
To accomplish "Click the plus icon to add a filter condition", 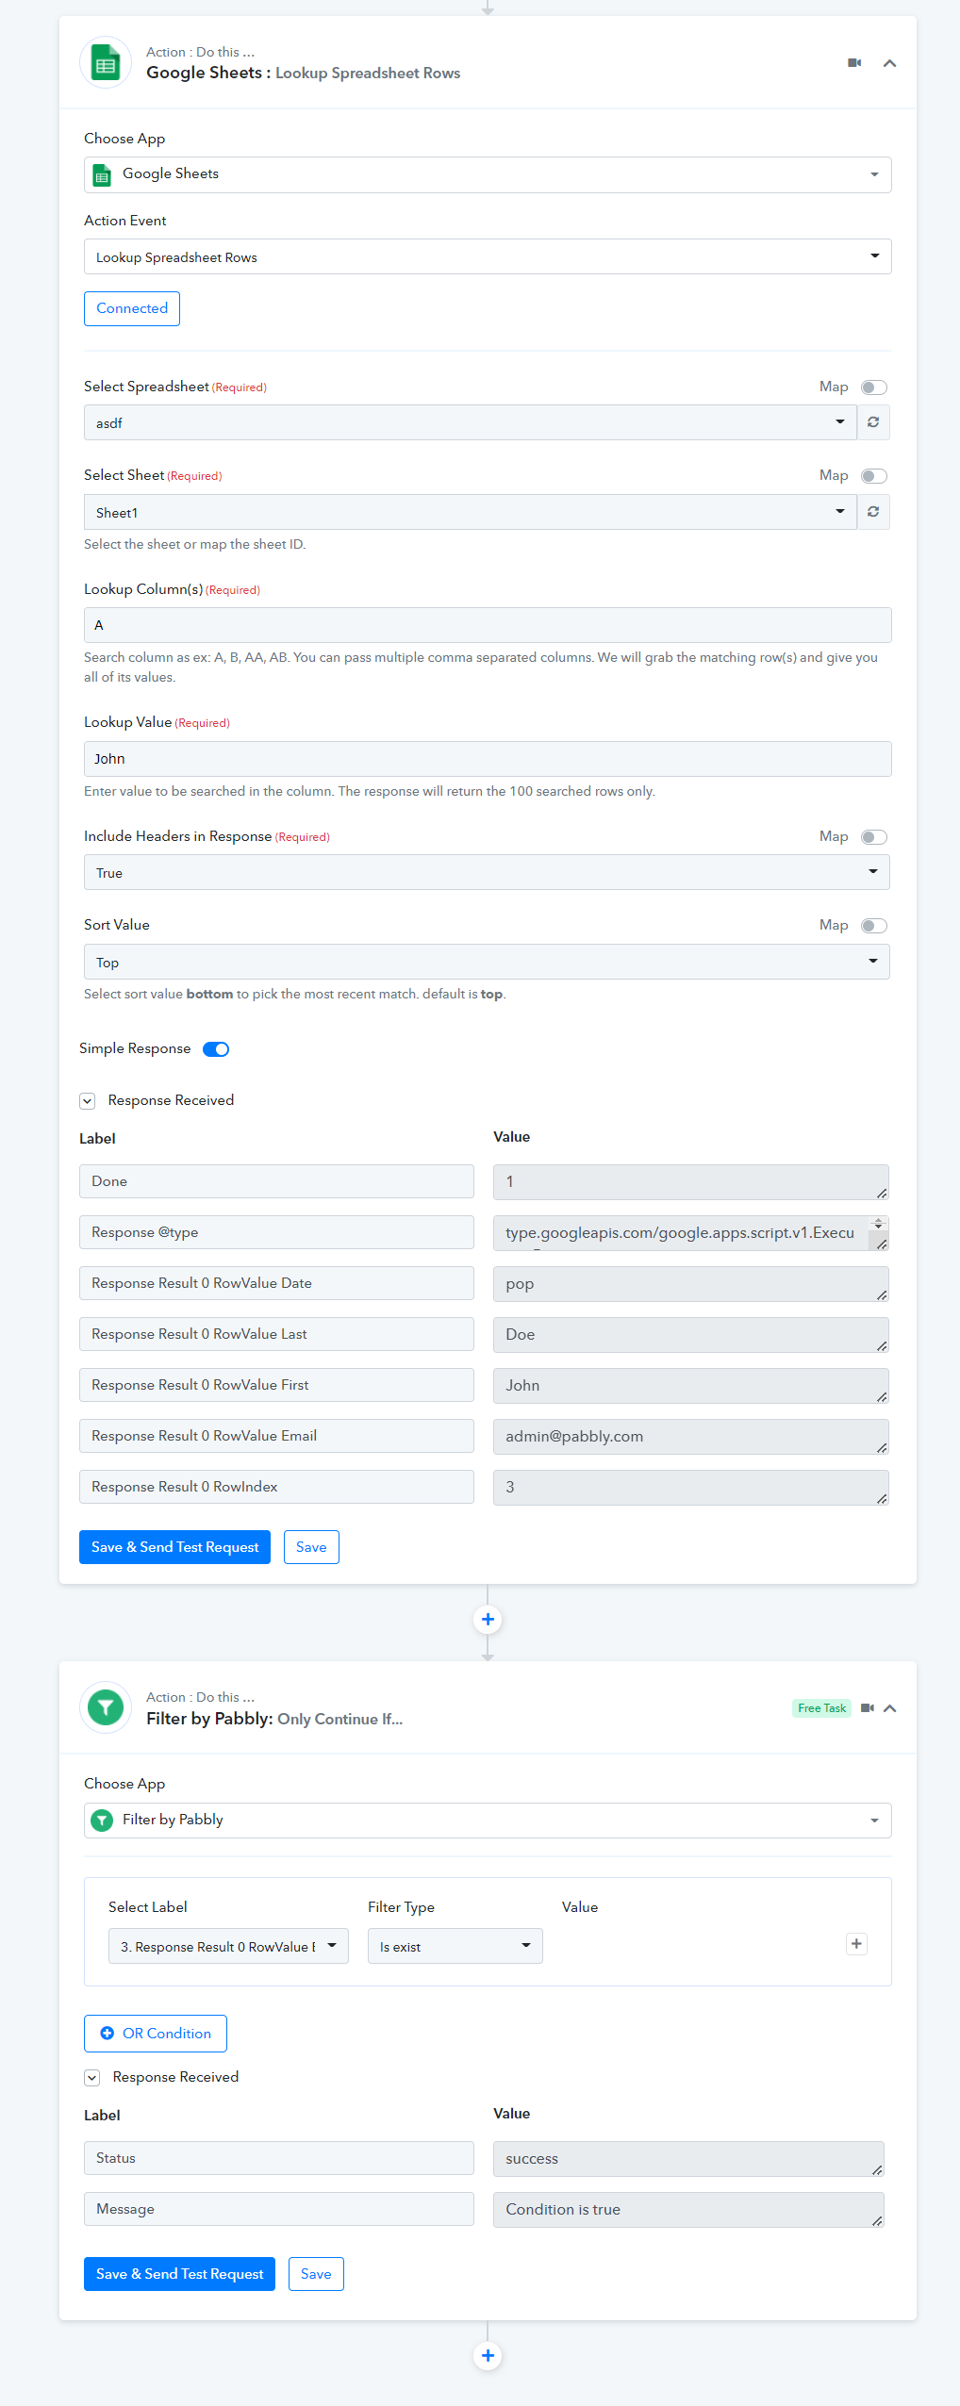I will [856, 1944].
